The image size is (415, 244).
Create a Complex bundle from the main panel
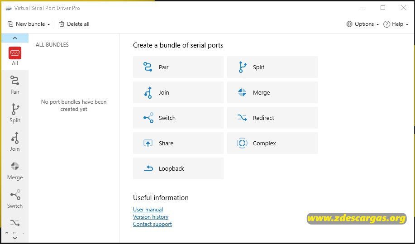[x=272, y=143]
